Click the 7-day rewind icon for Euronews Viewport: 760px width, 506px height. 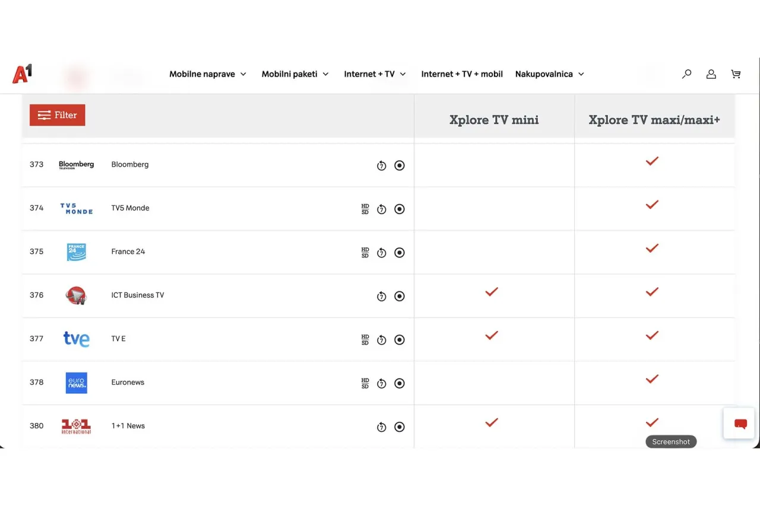coord(382,383)
